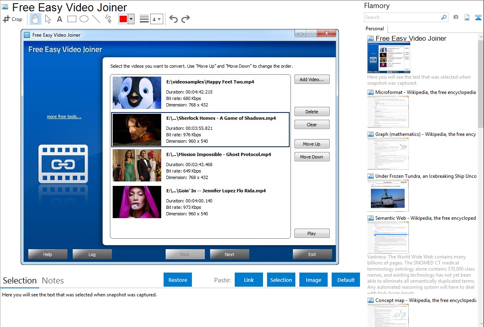The height and width of the screenshot is (327, 484).
Task: Click the magnifier search icon
Action: point(444,17)
